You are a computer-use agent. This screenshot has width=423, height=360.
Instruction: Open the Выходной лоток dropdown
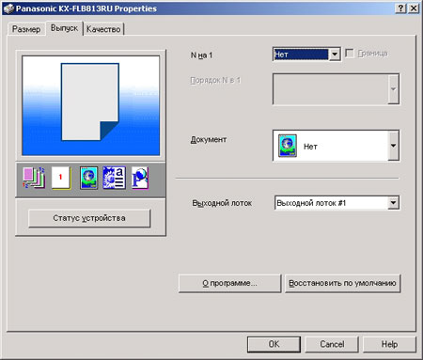pos(393,203)
